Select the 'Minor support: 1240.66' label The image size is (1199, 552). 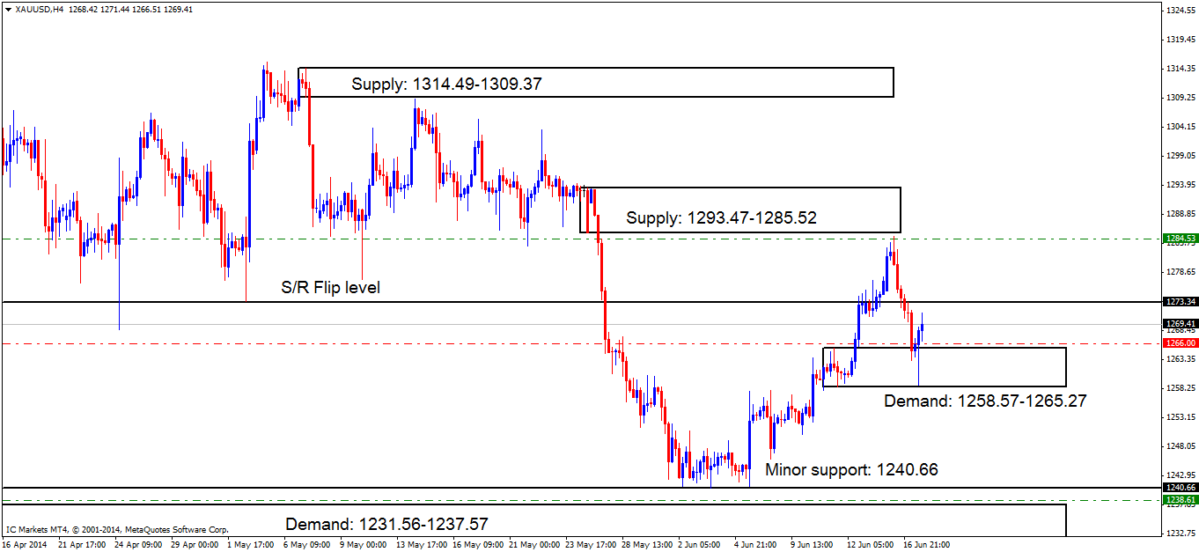[x=851, y=469]
